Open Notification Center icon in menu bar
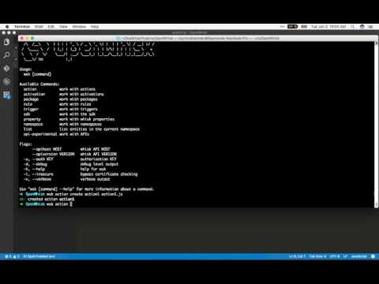Viewport: 379px width, 284px height. [371, 27]
